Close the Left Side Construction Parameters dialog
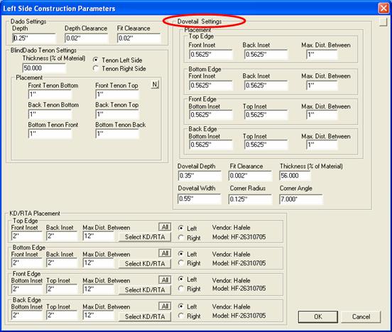 pos(383,9)
